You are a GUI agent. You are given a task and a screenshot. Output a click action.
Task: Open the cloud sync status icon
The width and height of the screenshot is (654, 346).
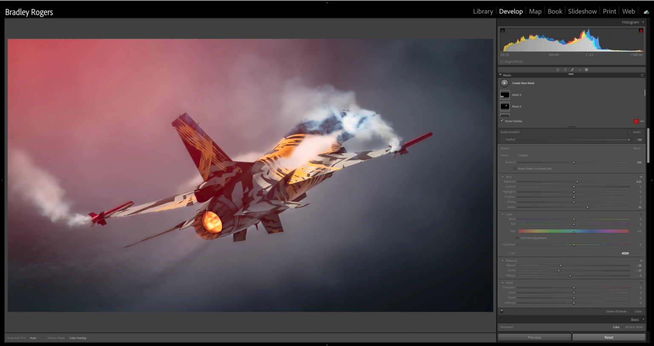[x=646, y=12]
